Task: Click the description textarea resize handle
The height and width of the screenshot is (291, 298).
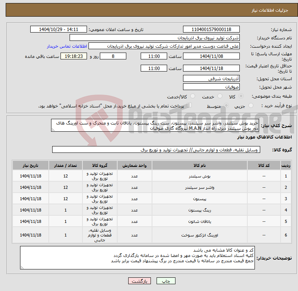Action: tap(53, 130)
